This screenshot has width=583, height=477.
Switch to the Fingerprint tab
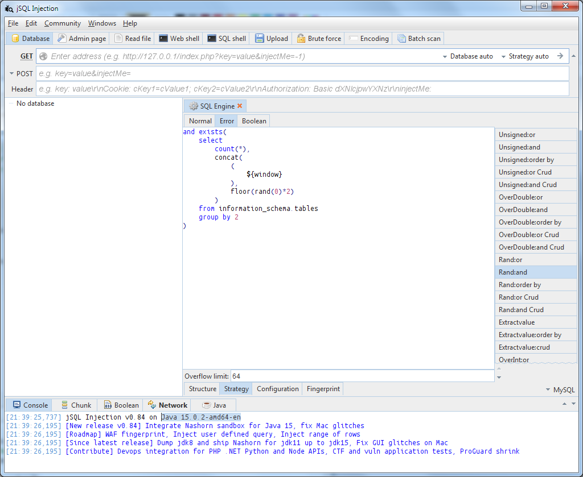[x=323, y=389]
